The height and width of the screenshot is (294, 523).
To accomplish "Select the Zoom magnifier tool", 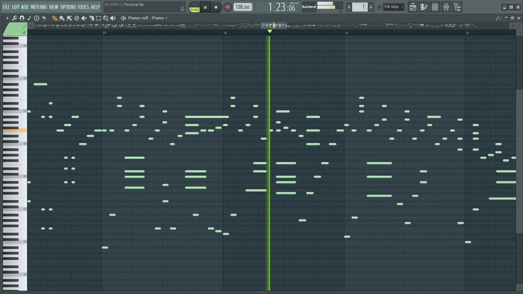I will click(106, 18).
